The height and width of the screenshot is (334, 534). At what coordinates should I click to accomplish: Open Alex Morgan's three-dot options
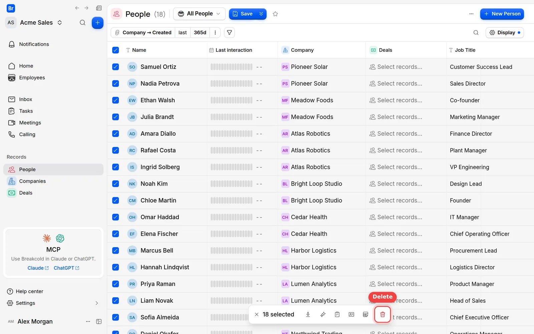pyautogui.click(x=88, y=321)
